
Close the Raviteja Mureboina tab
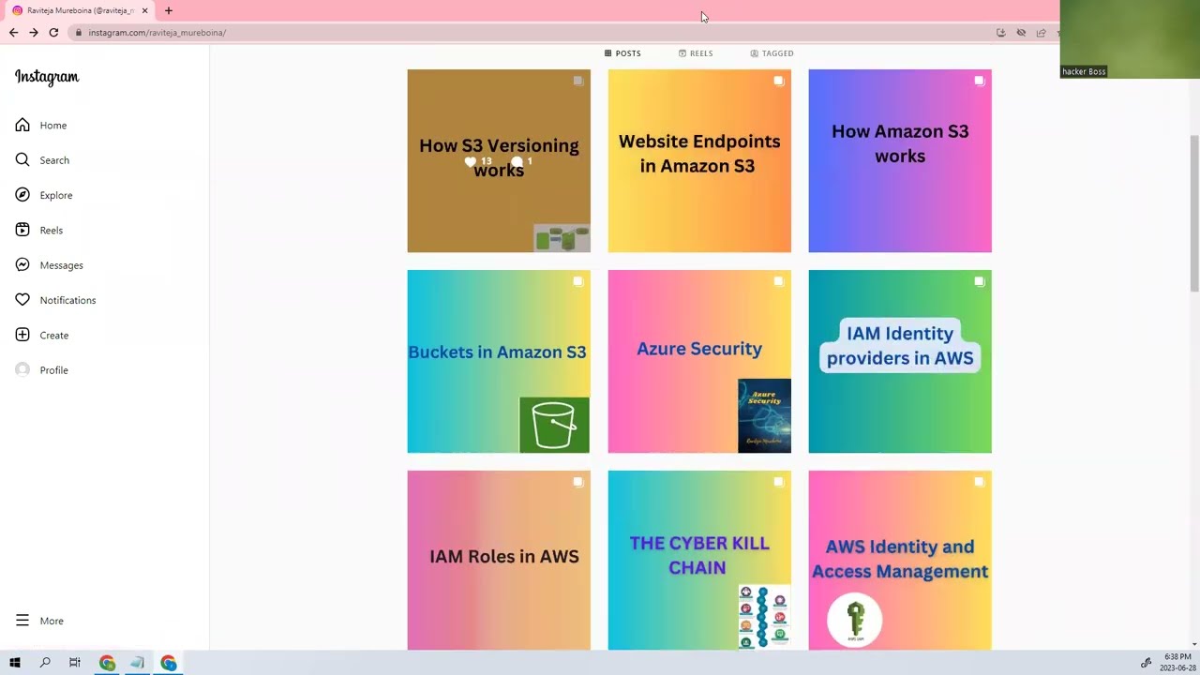(x=144, y=10)
